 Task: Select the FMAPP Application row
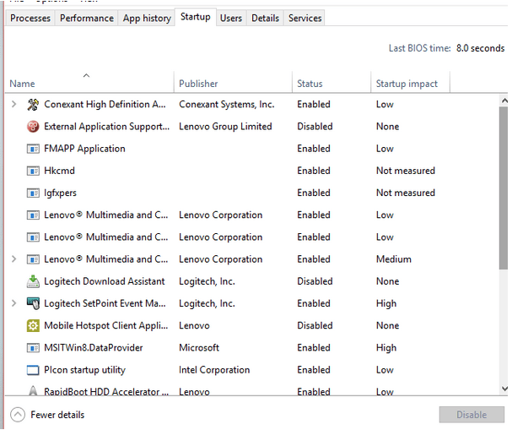point(252,149)
